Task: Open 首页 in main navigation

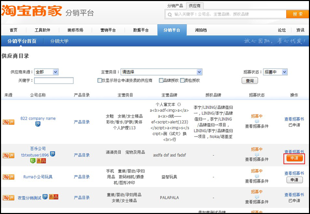Action: tap(13, 30)
